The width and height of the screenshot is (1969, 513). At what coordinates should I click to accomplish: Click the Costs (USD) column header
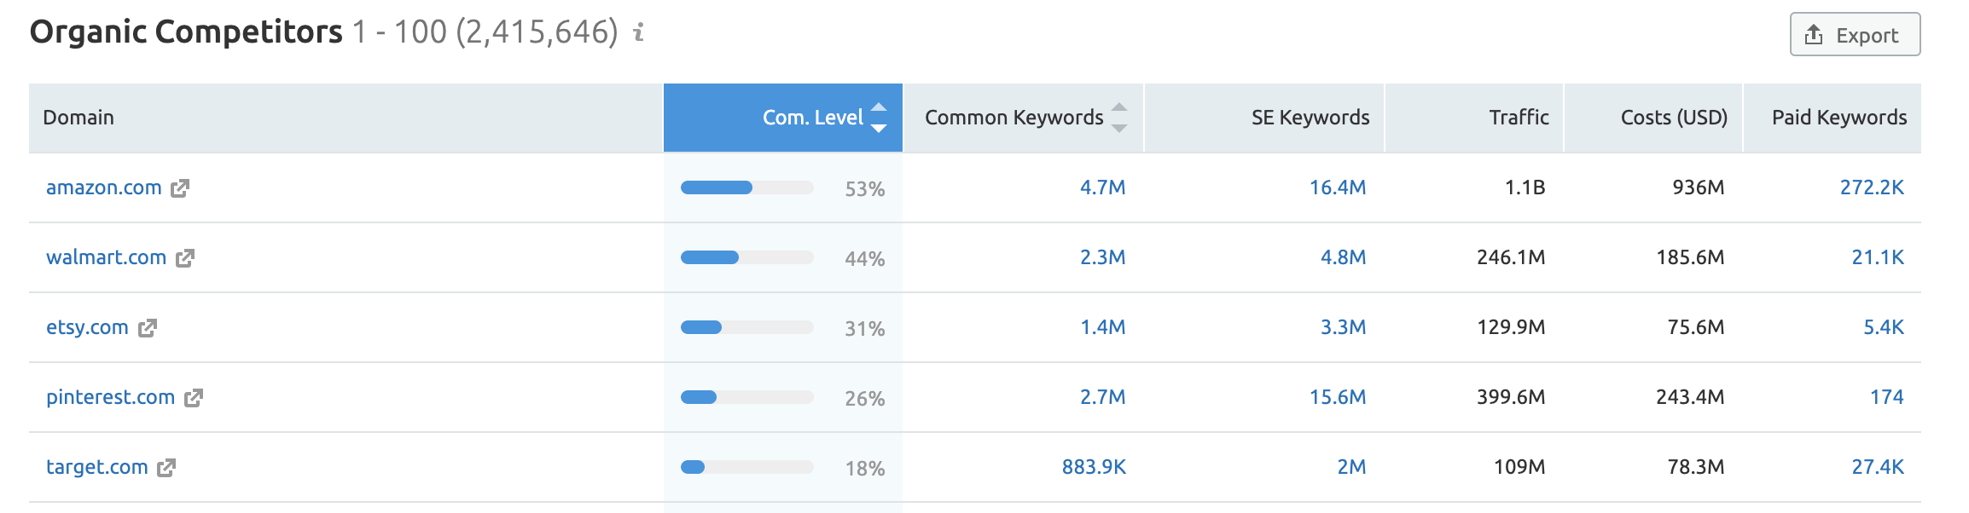[x=1653, y=118]
